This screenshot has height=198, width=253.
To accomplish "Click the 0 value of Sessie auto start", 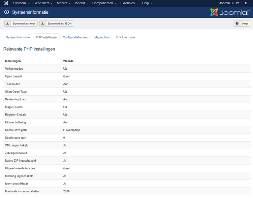I will pyautogui.click(x=64, y=138).
